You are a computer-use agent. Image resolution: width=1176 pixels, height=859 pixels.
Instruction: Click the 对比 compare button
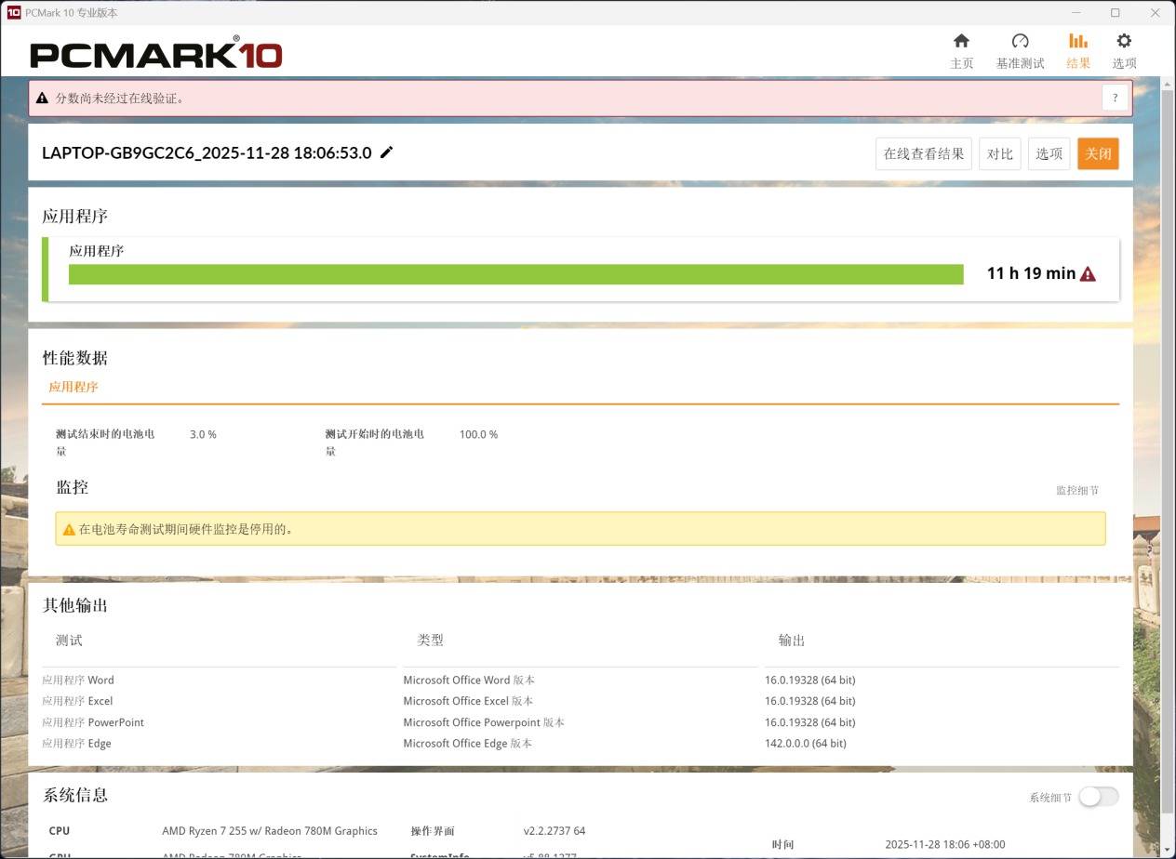tap(999, 153)
